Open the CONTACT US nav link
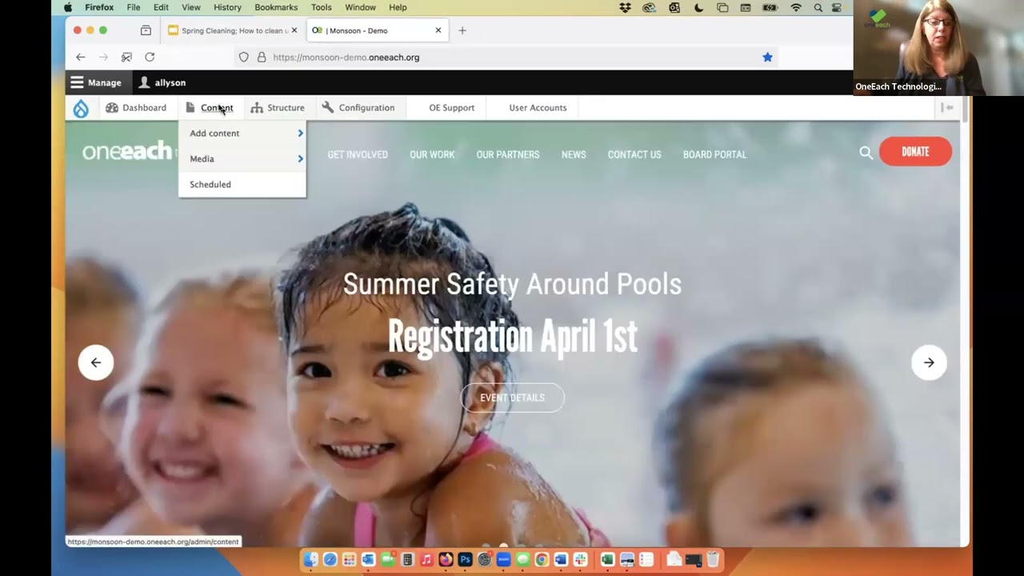This screenshot has width=1024, height=576. tap(634, 154)
